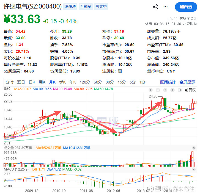Click the current price ¥33.63
The height and width of the screenshot is (195, 200).
[x=22, y=19]
